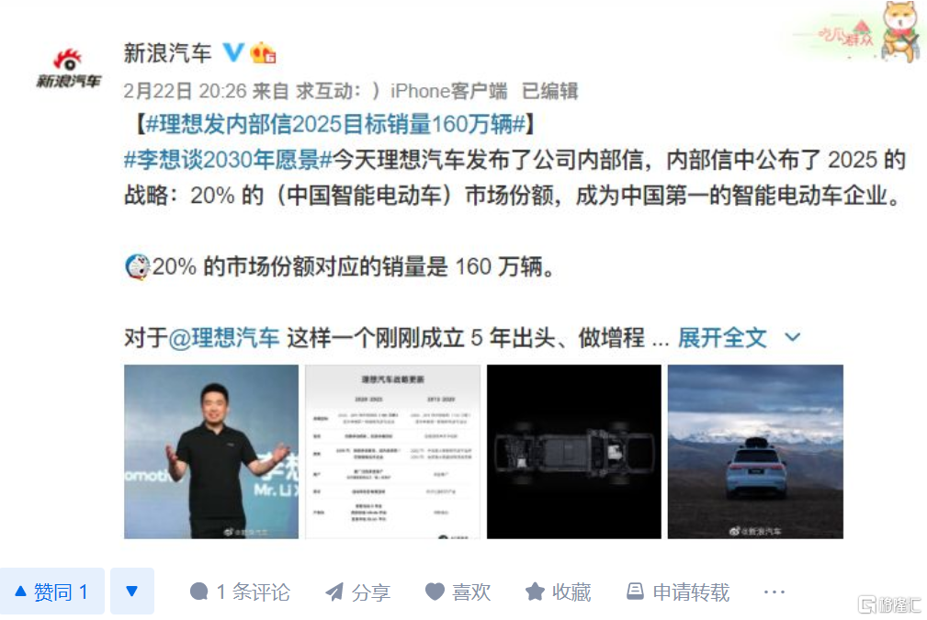The width and height of the screenshot is (927, 620).
Task: Click the heart like icon
Action: point(435,591)
